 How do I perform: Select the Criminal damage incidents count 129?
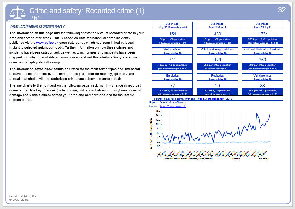coord(217,60)
